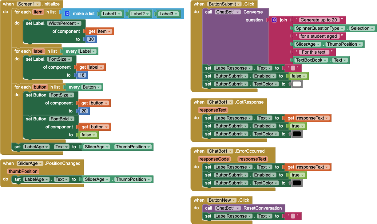This screenshot has width=377, height=224.
Task: Click the white color swatch in ButtonSubmit.Click
Action: click(296, 84)
